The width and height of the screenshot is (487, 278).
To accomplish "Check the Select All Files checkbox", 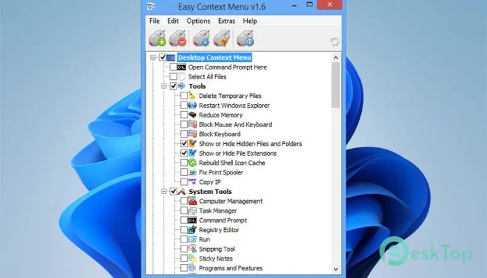I will pyautogui.click(x=173, y=76).
